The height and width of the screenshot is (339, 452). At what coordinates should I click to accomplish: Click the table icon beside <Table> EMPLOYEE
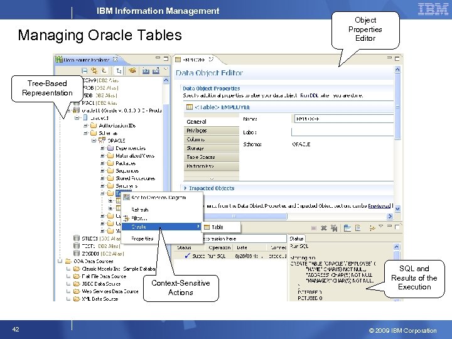(x=190, y=107)
